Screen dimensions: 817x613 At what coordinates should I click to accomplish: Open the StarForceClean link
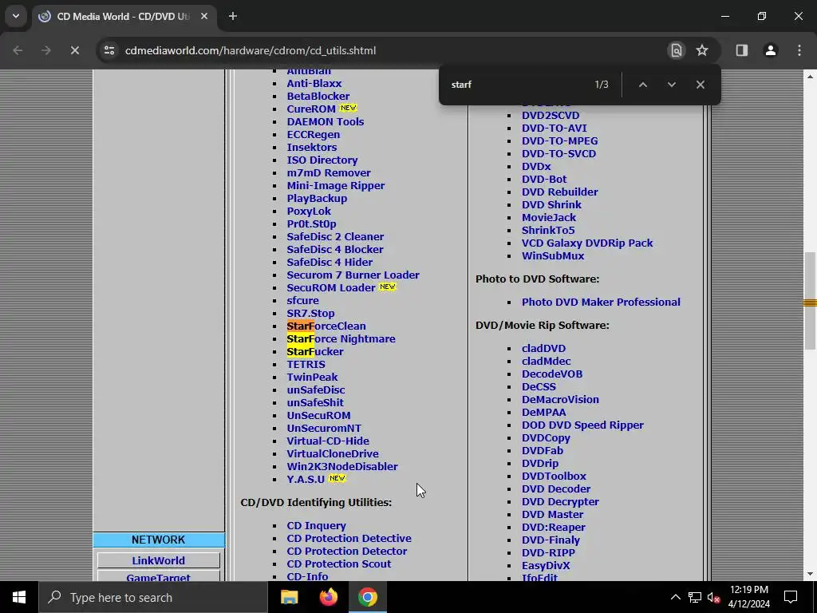click(x=326, y=326)
